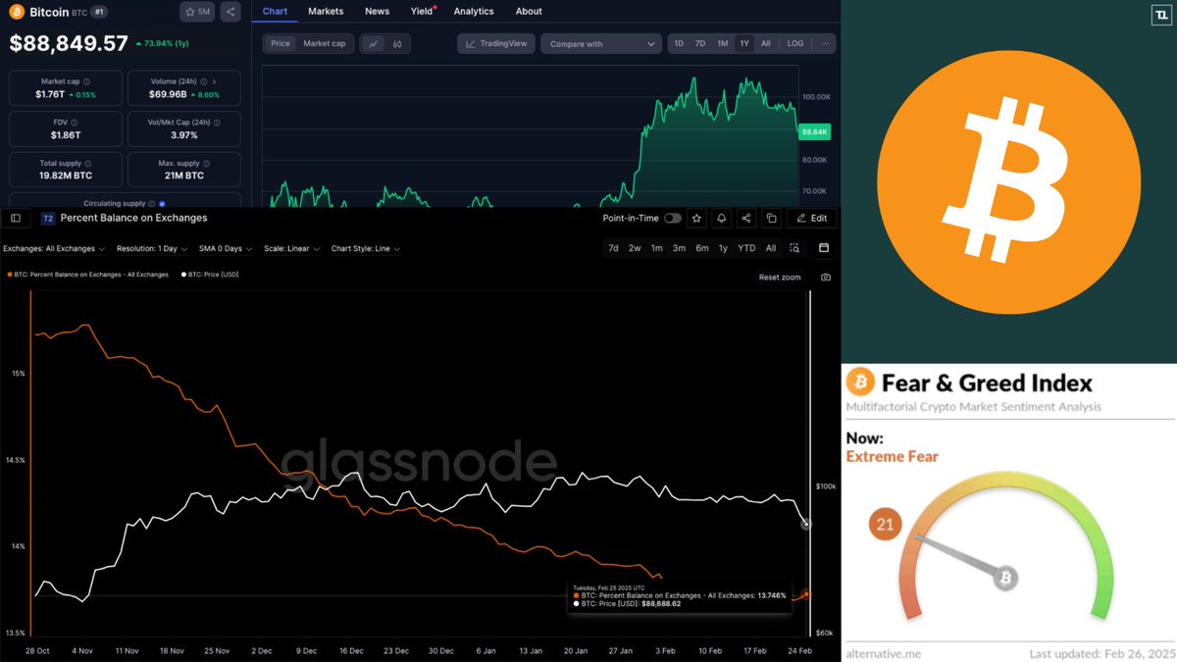This screenshot has width=1177, height=662.
Task: Toggle BTC Percent Balance on Exchanges legend series
Action: tap(89, 275)
